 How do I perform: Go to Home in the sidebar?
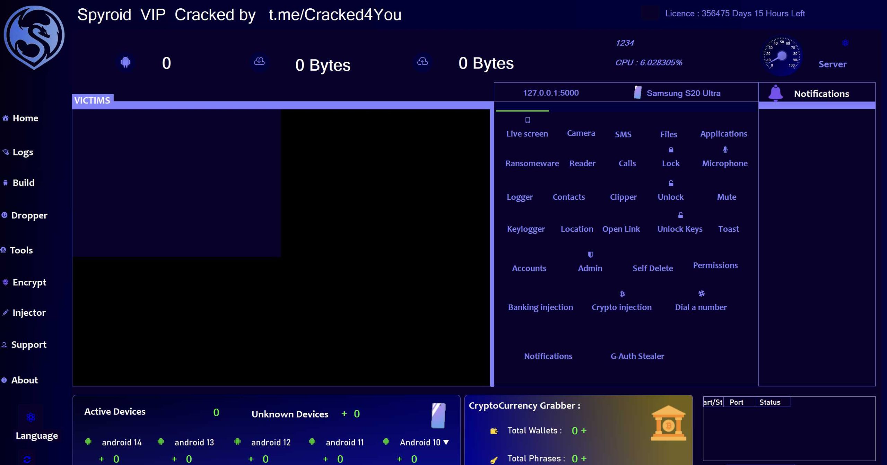25,118
